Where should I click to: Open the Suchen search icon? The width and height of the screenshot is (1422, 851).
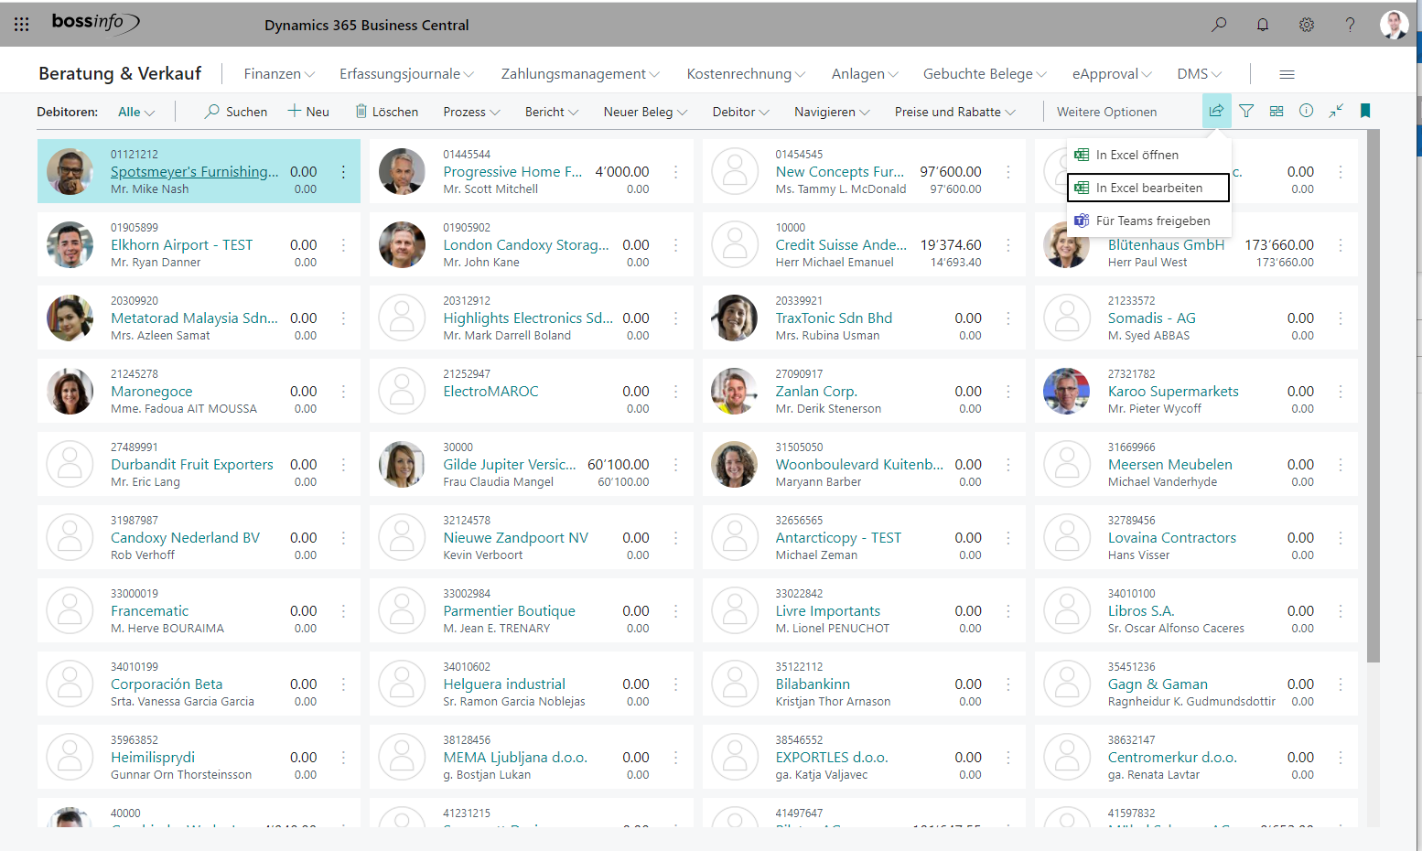235,111
